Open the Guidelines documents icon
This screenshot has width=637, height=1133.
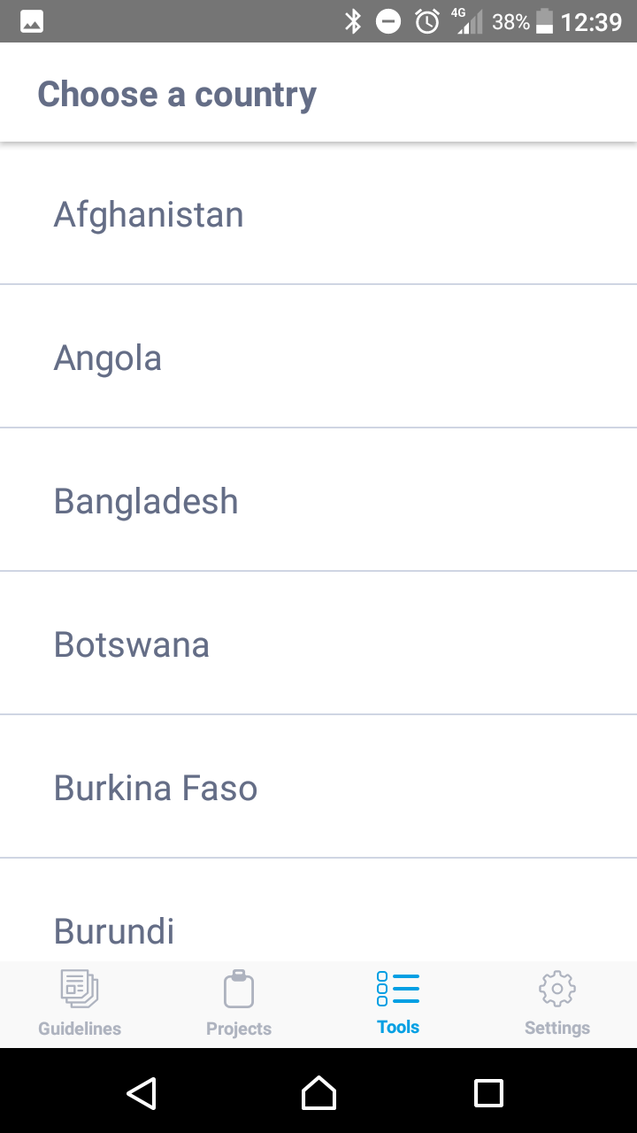(x=80, y=989)
